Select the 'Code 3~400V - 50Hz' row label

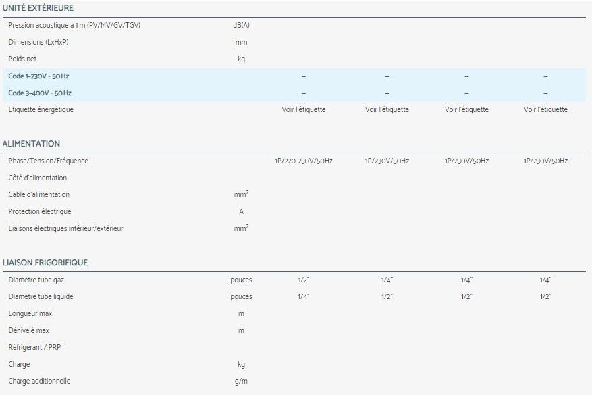pyautogui.click(x=40, y=93)
